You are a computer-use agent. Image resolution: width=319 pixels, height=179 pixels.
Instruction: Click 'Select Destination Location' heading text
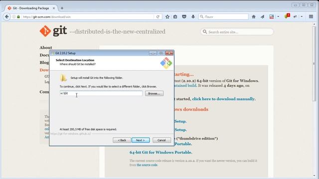tap(75, 60)
